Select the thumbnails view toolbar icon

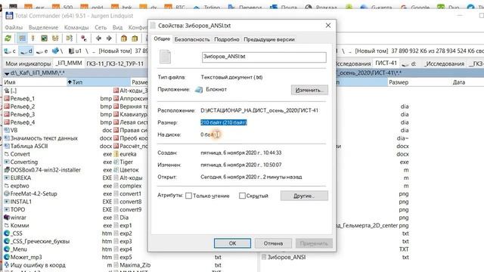click(45, 39)
